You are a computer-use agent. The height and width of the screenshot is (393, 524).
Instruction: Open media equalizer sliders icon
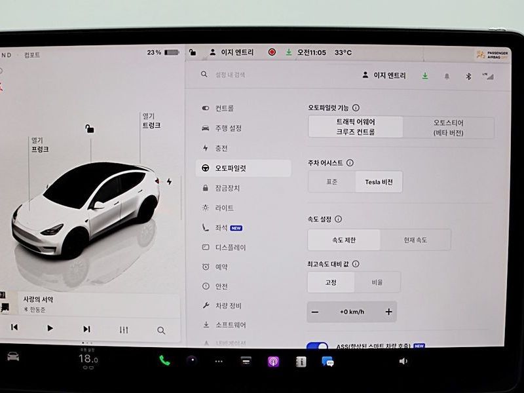tap(124, 330)
